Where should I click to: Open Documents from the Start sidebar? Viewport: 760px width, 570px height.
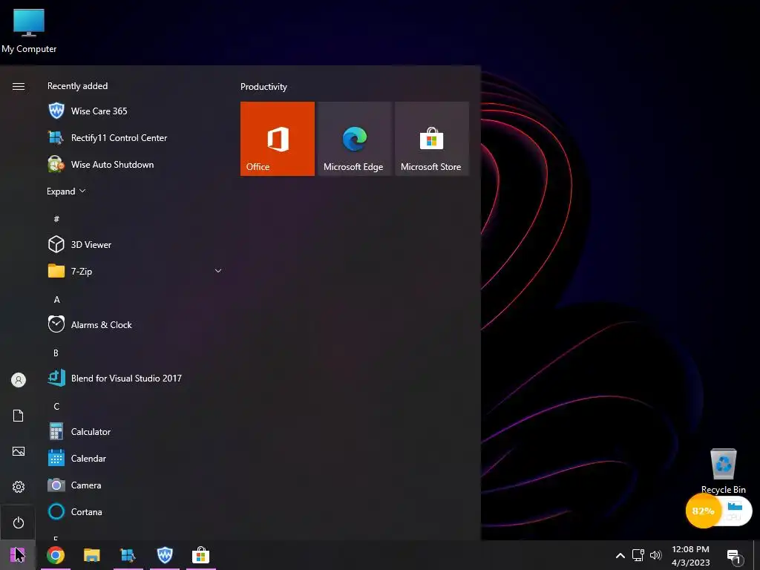click(x=18, y=416)
